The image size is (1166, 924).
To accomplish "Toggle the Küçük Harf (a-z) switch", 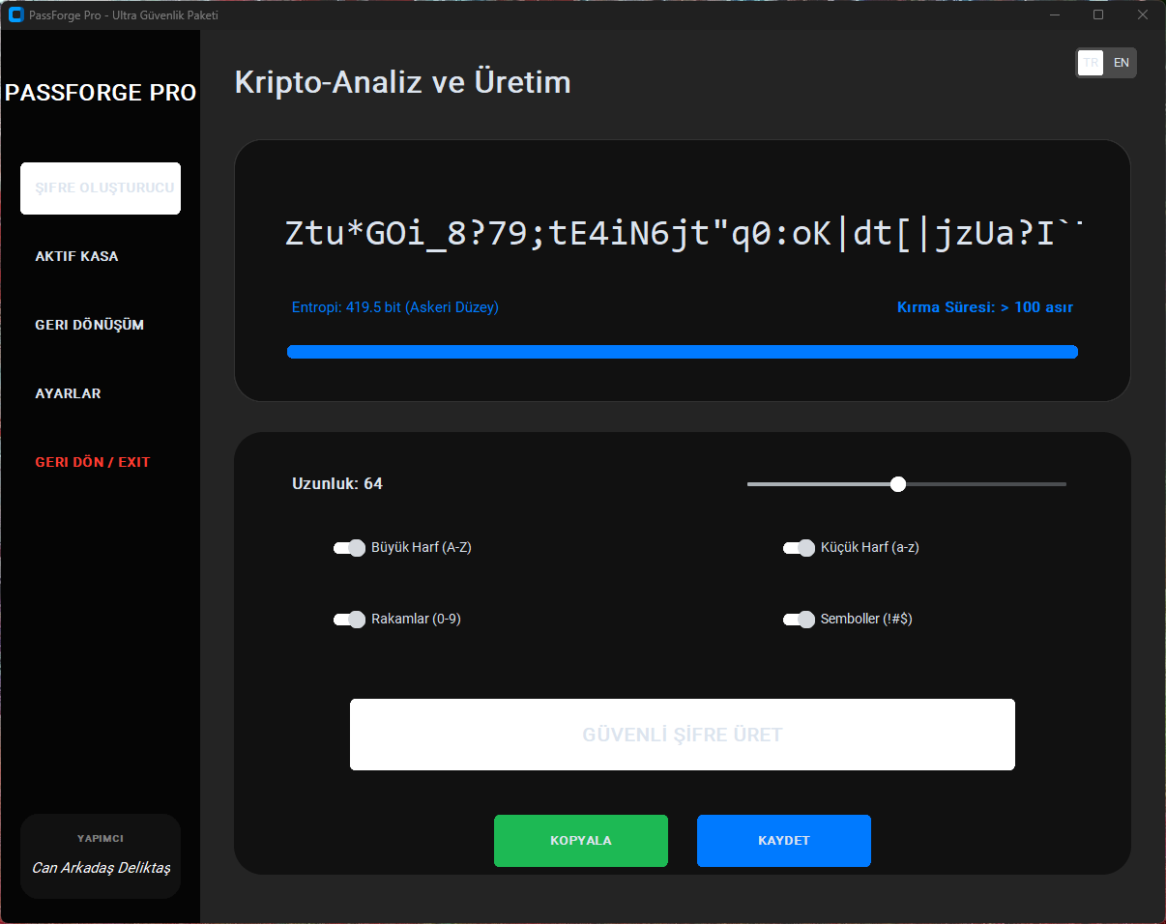I will [x=799, y=548].
